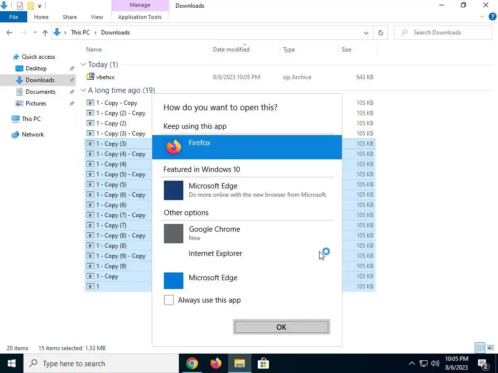Select file 1 - Copy (3) - Copy
498x373 pixels.
click(x=121, y=134)
